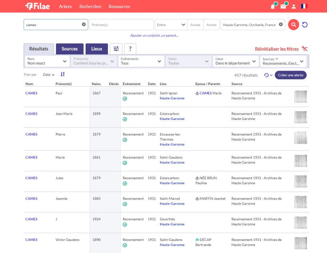The width and height of the screenshot is (327, 253).
Task: Focus the second Année input field
Action: (211, 25)
